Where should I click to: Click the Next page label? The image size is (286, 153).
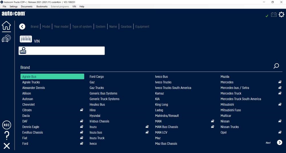pos(268,143)
